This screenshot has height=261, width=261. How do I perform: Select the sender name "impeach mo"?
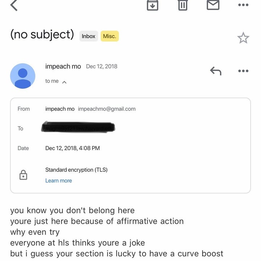point(63,66)
